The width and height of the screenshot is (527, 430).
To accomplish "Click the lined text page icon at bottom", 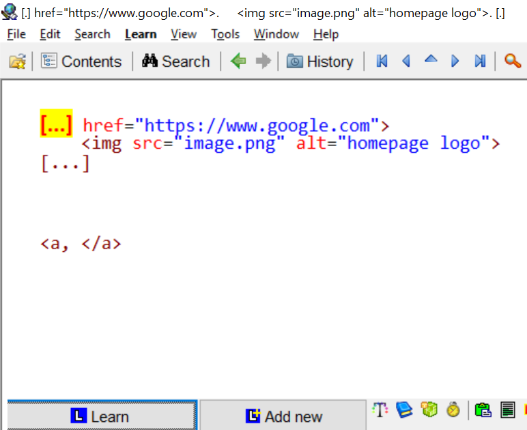I will [x=507, y=410].
